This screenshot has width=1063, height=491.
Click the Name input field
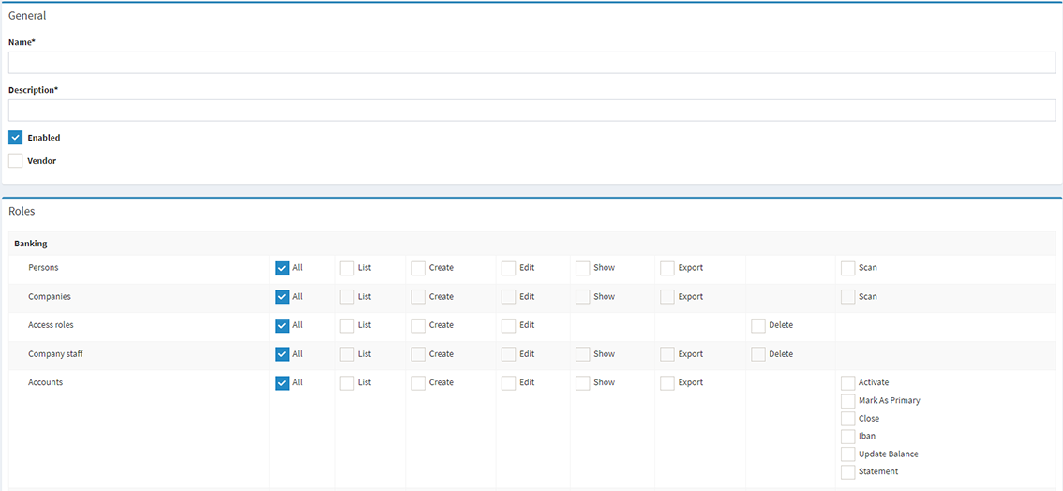[x=531, y=63]
